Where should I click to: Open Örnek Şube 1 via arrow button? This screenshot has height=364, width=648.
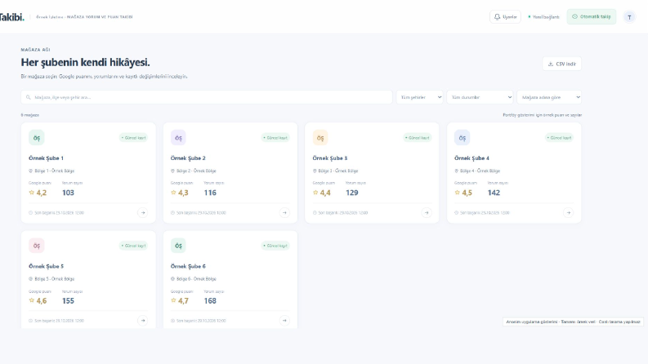pos(142,212)
